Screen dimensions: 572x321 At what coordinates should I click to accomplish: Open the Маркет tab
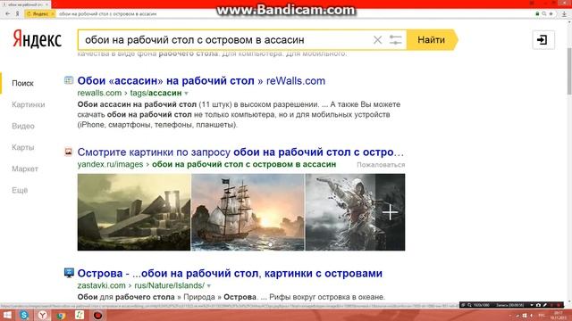pyautogui.click(x=25, y=169)
